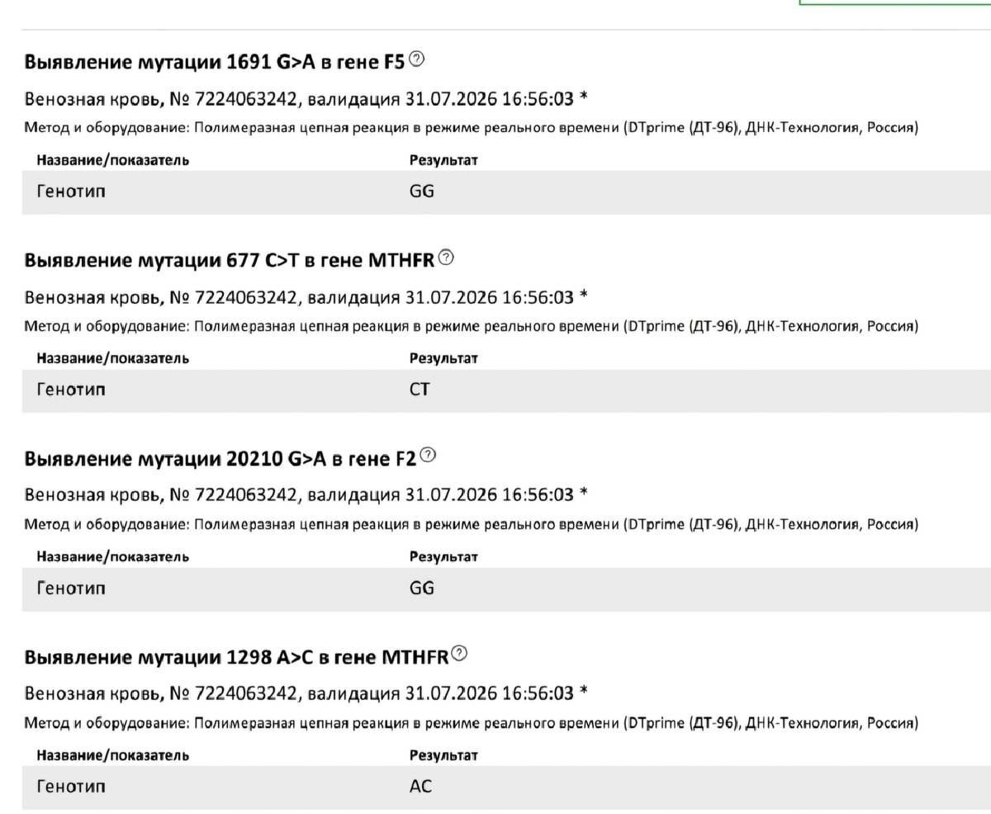Select heading for 677 C>T MTHFR mutation
991x814 pixels.
tap(230, 260)
